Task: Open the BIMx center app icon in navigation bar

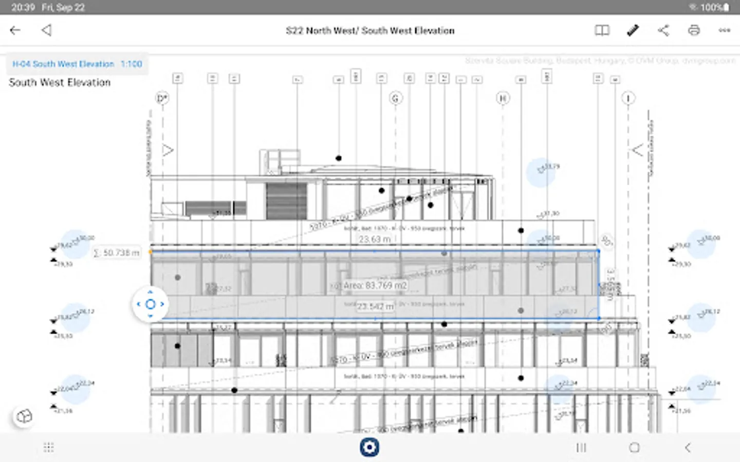Action: point(369,447)
